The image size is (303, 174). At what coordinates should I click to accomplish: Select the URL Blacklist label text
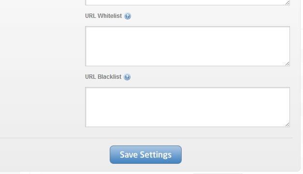coord(103,77)
